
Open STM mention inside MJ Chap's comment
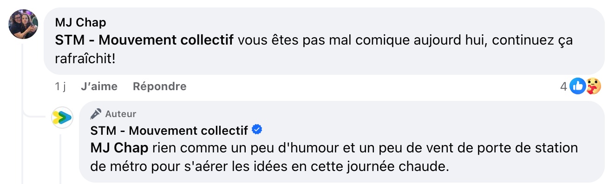tap(144, 40)
